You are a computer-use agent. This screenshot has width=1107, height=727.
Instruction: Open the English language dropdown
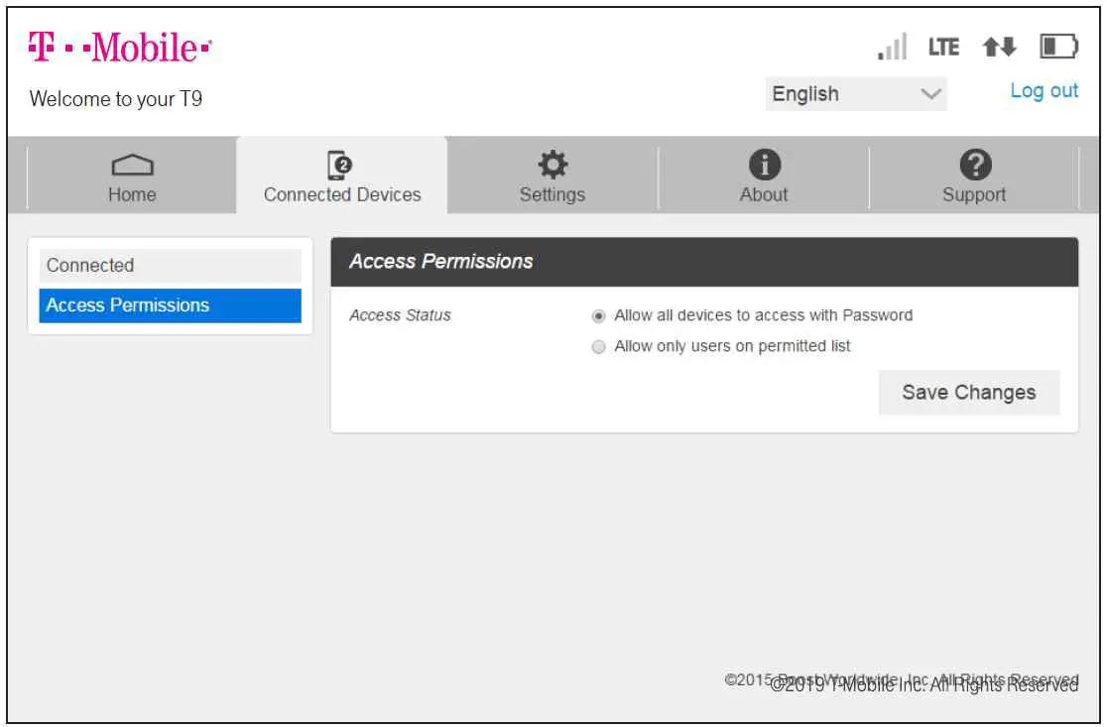pos(856,94)
